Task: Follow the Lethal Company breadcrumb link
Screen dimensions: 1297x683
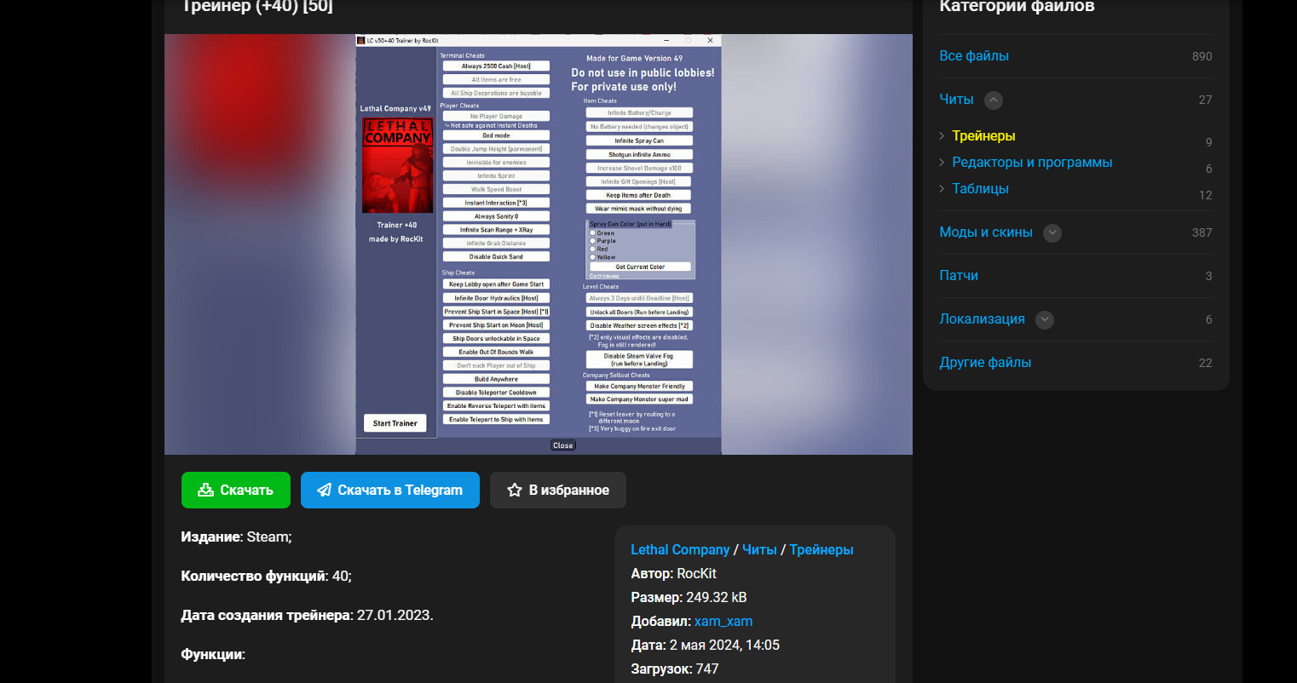Action: pyautogui.click(x=680, y=550)
